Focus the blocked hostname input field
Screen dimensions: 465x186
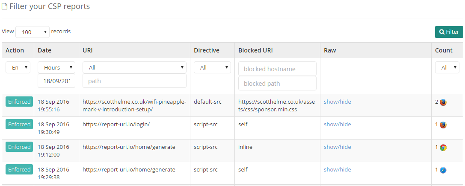(277, 69)
